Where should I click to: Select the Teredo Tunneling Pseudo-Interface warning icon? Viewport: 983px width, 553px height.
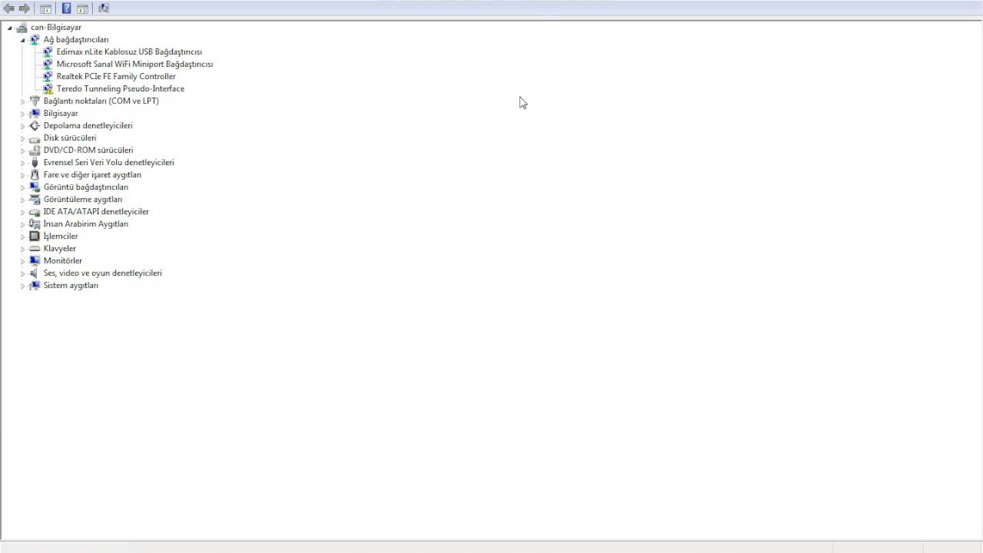coord(48,89)
